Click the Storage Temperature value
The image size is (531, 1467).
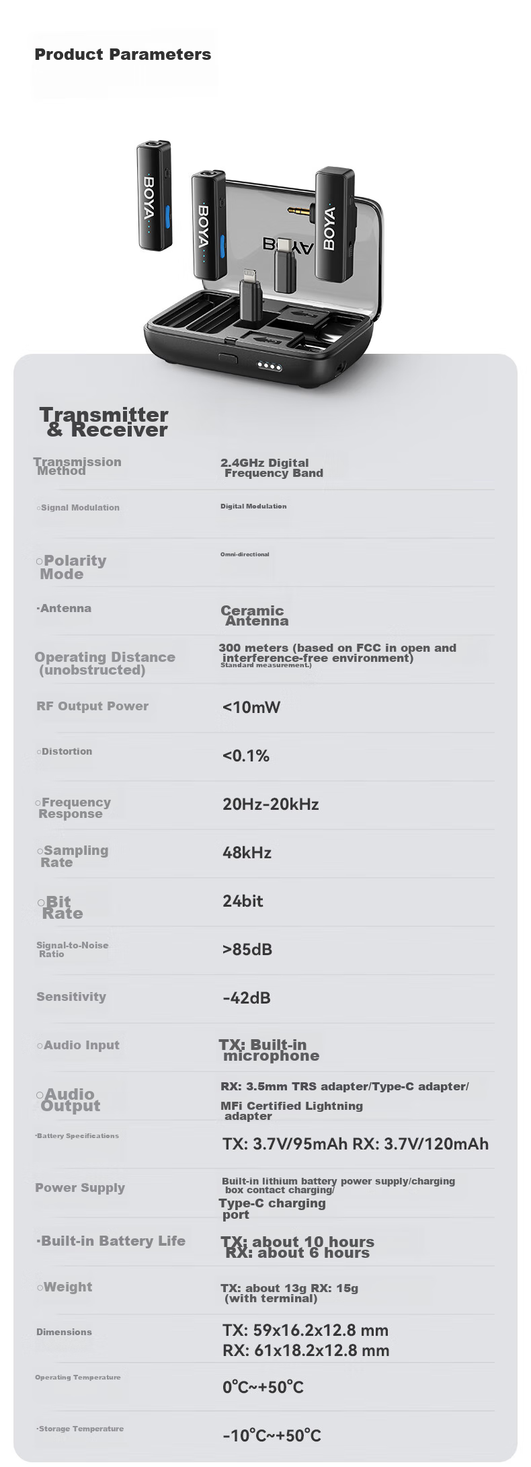pos(272,1435)
